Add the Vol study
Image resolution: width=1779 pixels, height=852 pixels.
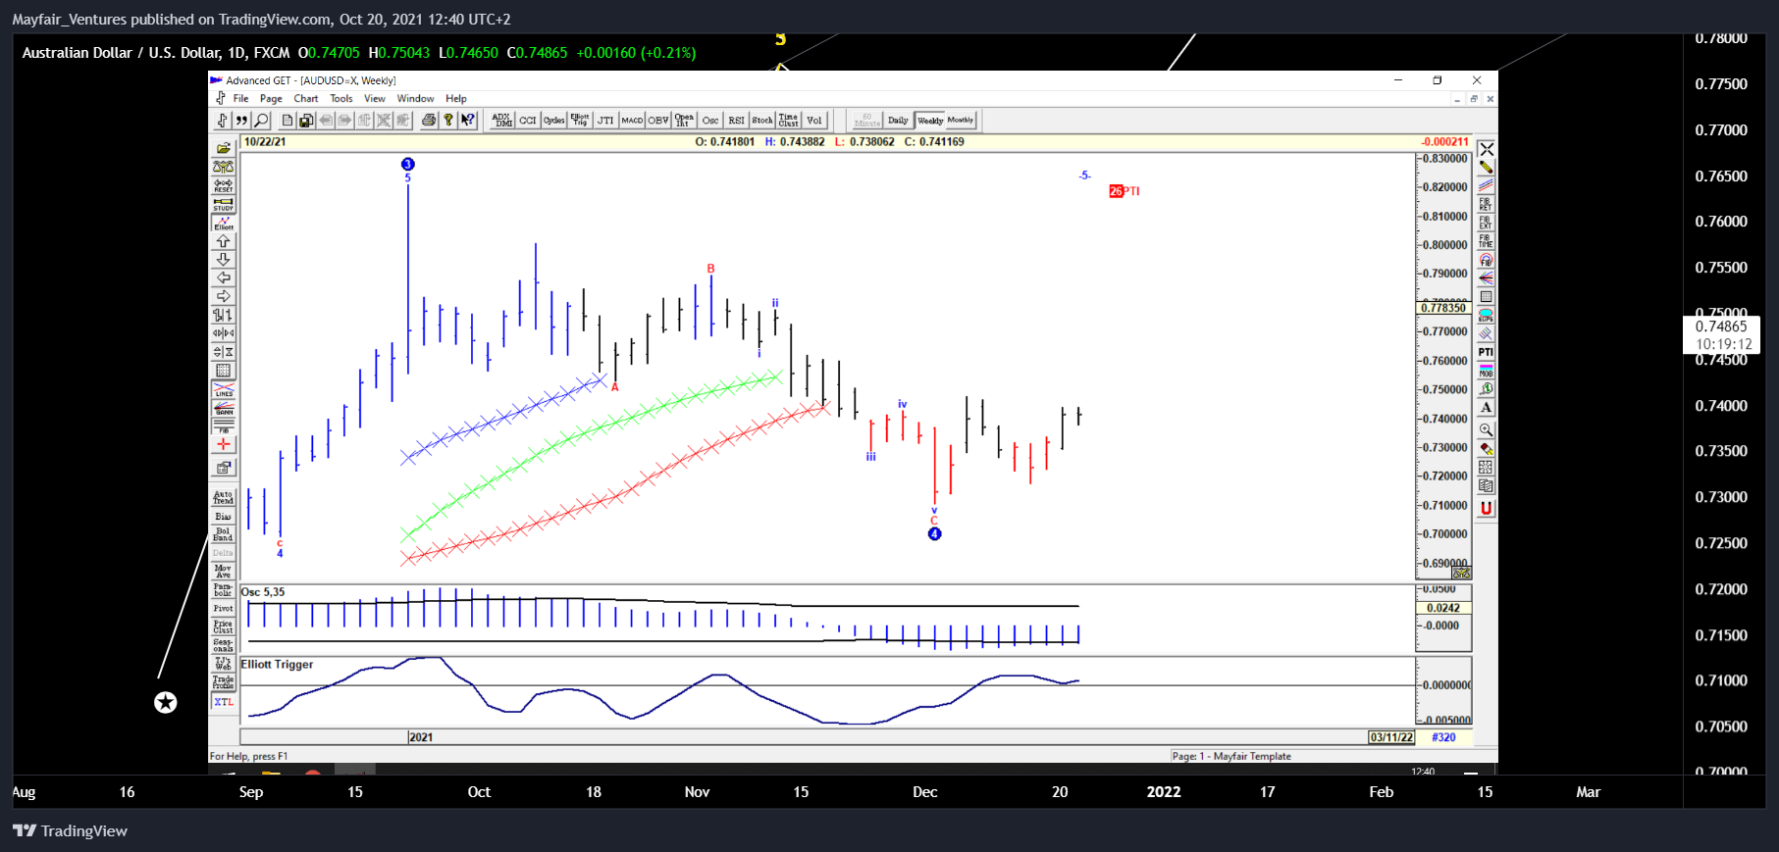coord(814,121)
